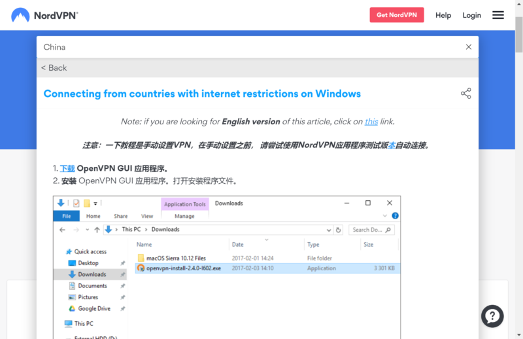Clear the China search with the X

click(x=468, y=47)
